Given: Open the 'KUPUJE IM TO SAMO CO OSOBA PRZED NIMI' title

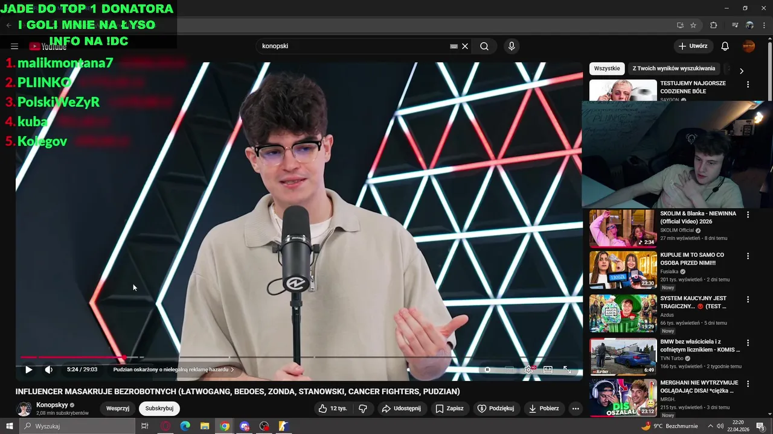Looking at the screenshot, I should (x=691, y=259).
